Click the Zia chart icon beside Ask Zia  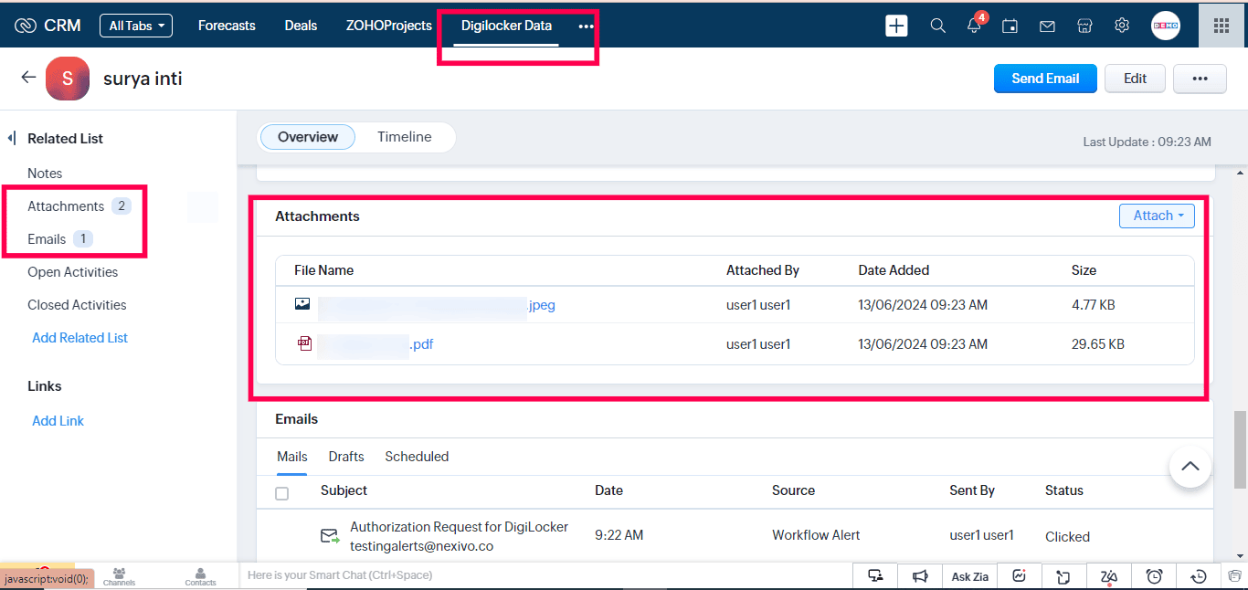tap(1020, 576)
